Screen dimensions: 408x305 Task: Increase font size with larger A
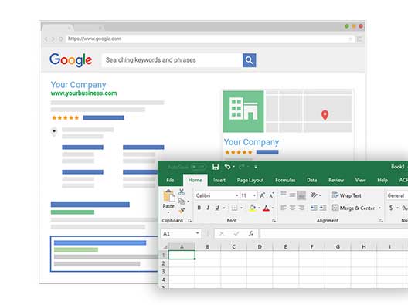click(262, 195)
